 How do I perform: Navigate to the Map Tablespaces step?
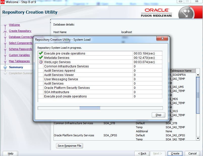coord(19,61)
